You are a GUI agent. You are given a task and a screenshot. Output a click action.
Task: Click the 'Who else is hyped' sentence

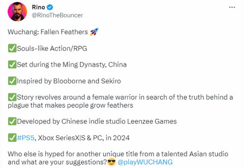pos(118,158)
